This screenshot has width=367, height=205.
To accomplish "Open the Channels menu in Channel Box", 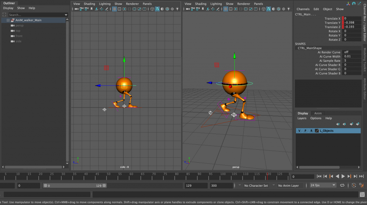I will 303,9.
